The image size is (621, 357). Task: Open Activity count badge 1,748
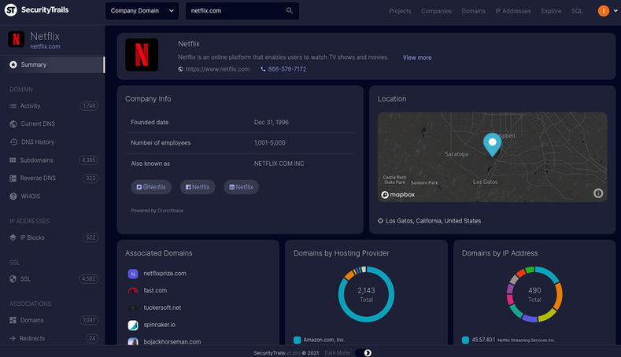(x=89, y=105)
